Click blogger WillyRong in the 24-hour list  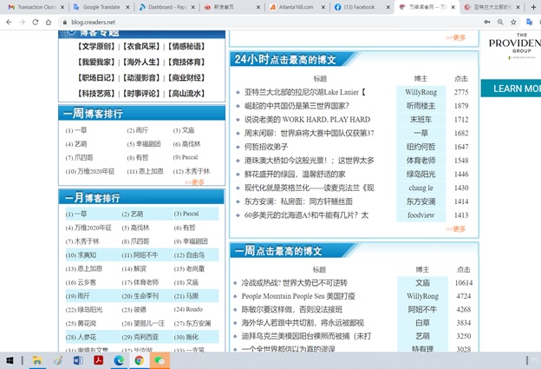(x=421, y=91)
